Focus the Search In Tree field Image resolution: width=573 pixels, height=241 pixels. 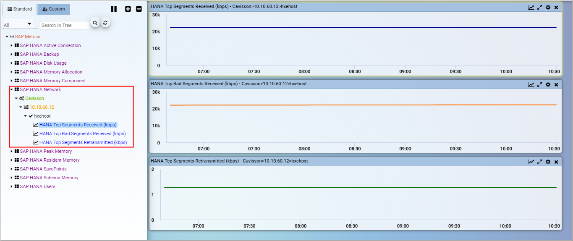coord(65,25)
